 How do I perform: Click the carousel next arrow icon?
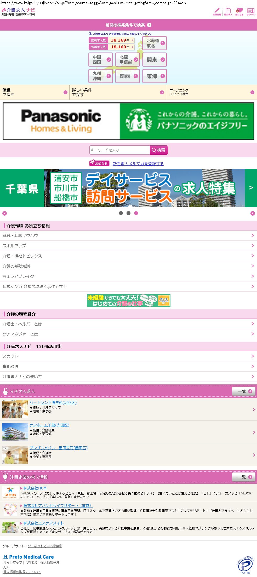252,214
